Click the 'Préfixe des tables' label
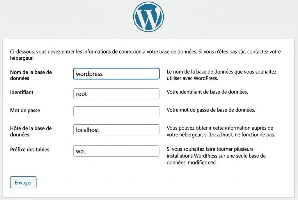 30,150
